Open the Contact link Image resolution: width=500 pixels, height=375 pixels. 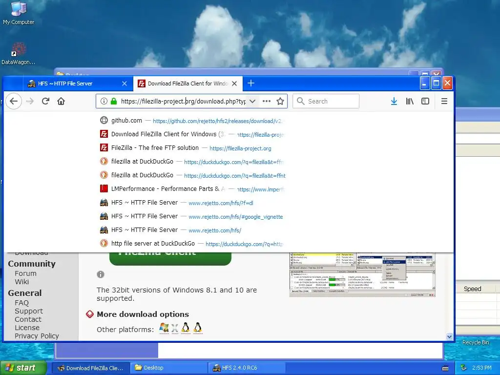(28, 319)
